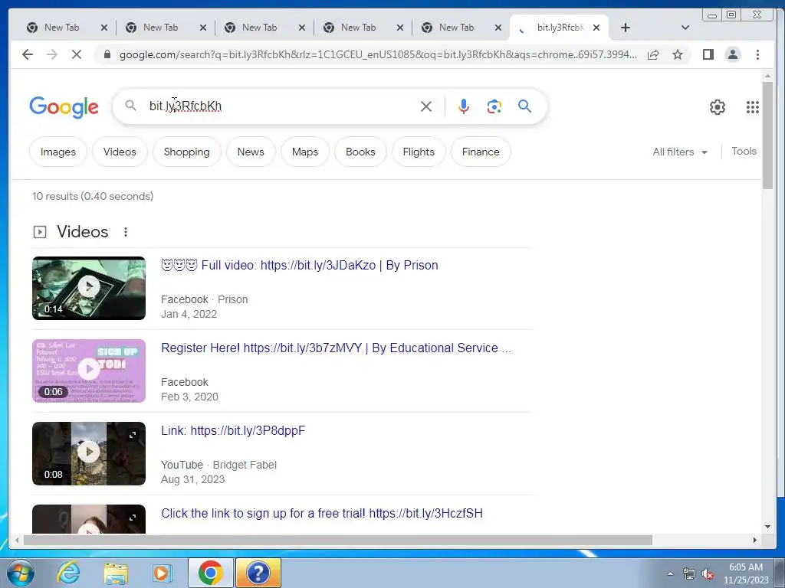Close the first New Tab
This screenshot has width=785, height=588.
(104, 28)
